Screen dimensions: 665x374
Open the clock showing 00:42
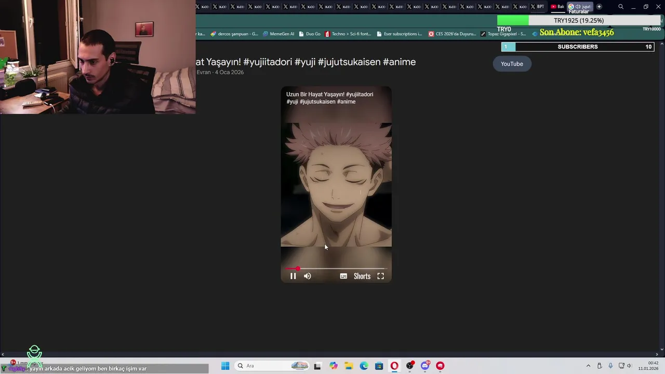coord(648,366)
